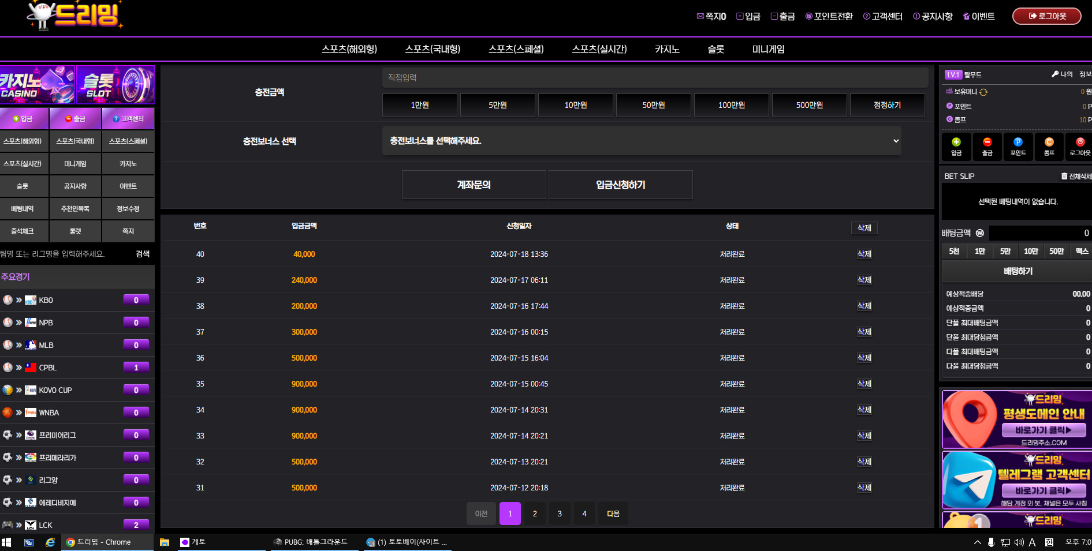Delete deposit record number 40
1092x551 pixels.
(x=864, y=254)
